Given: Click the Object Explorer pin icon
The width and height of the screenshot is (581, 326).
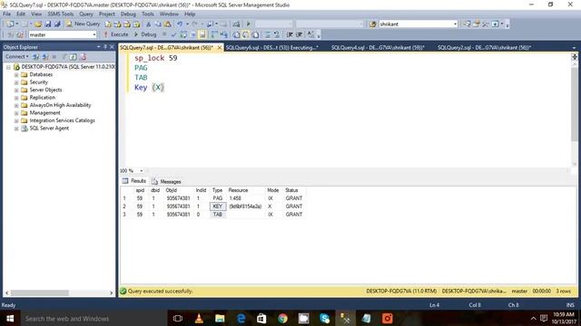Looking at the screenshot, I should click(105, 47).
